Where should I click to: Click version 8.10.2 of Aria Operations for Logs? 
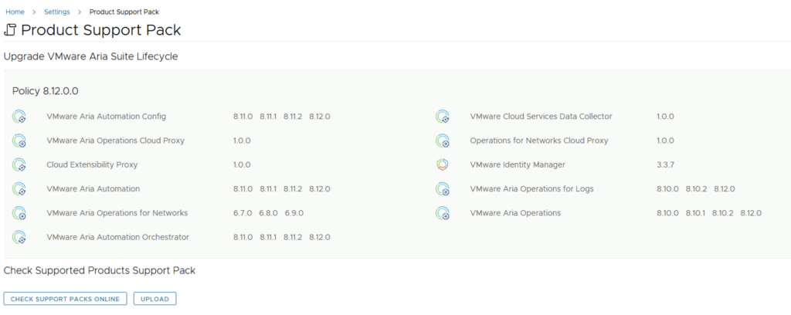[x=696, y=189]
